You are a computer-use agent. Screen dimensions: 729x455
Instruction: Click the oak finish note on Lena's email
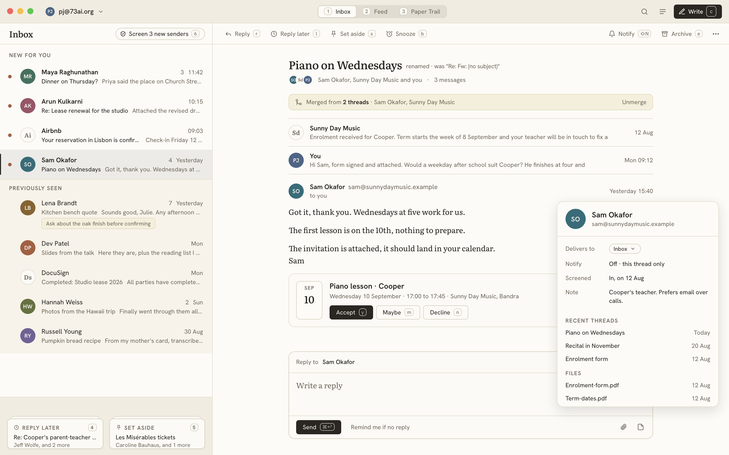[x=98, y=224]
